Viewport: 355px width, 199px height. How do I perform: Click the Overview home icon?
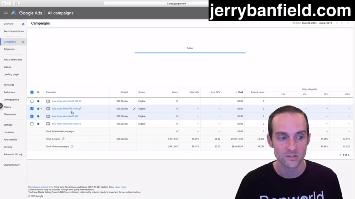click(x=23, y=24)
